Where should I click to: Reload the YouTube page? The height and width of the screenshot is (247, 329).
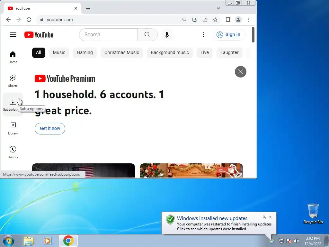click(x=29, y=20)
